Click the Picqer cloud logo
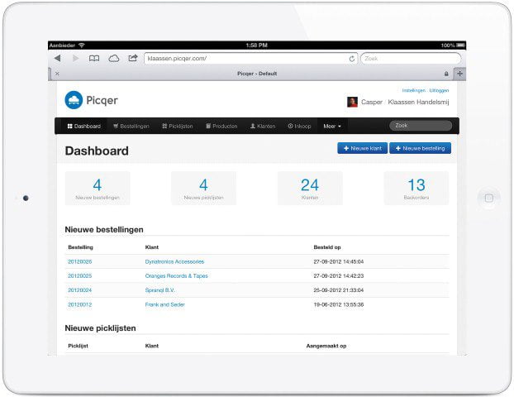 pyautogui.click(x=74, y=100)
